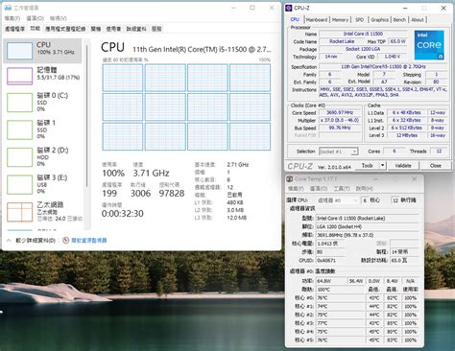Image resolution: width=455 pixels, height=351 pixels.
Task: Click the Resource Monitor icon in Task Manager
Action: (65, 240)
